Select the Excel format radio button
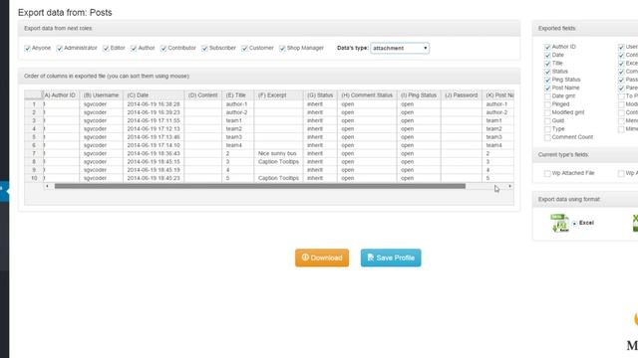 [x=574, y=223]
